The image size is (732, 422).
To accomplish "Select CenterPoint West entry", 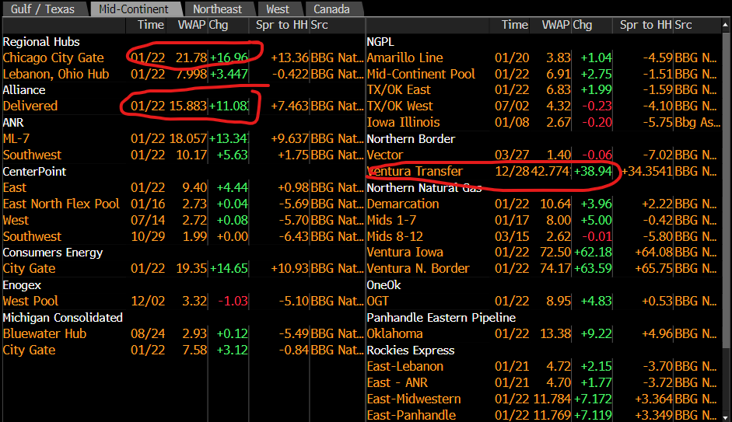I will pos(183,220).
